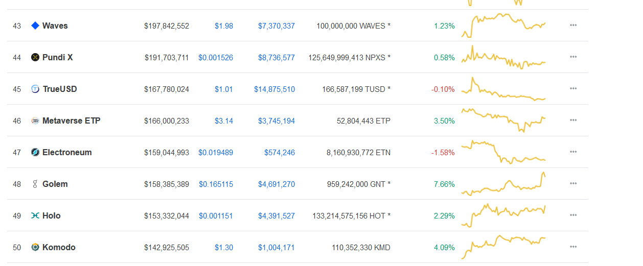Open the more options menu for Waves
Viewport: 643px width, 266px height.
573,26
